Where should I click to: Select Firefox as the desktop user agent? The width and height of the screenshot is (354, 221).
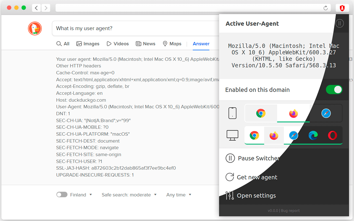[274, 135]
